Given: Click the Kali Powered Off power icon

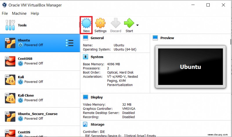Looking at the screenshot, I should pos(20,82).
